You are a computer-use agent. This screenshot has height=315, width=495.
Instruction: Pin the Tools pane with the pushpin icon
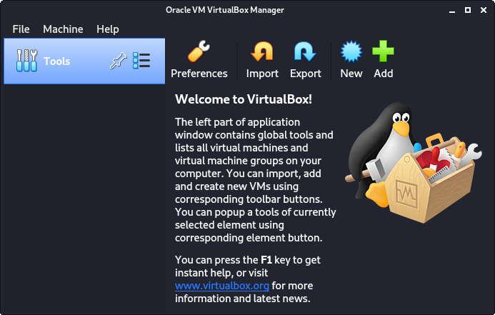tap(118, 61)
